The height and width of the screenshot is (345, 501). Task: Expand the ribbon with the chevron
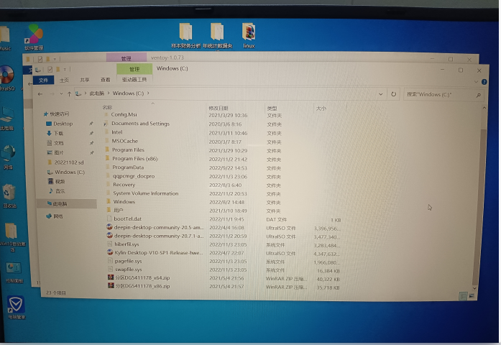coord(476,82)
